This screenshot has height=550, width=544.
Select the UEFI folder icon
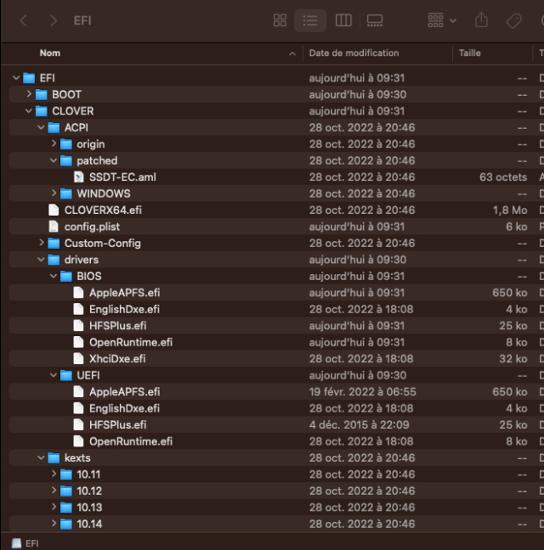point(66,376)
